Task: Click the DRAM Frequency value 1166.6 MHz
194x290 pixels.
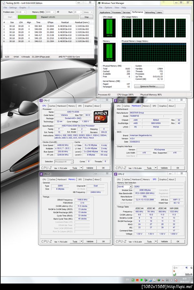Action: click(x=82, y=200)
